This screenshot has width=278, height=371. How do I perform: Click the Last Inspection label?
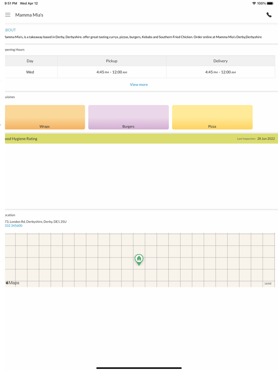(246, 139)
